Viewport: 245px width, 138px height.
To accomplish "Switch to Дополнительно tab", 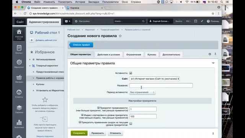I will pyautogui.click(x=171, y=54).
